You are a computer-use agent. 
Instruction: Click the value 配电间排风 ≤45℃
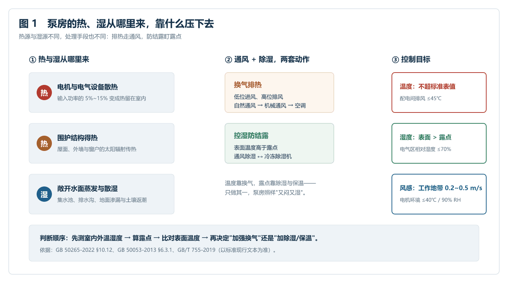tap(421, 98)
